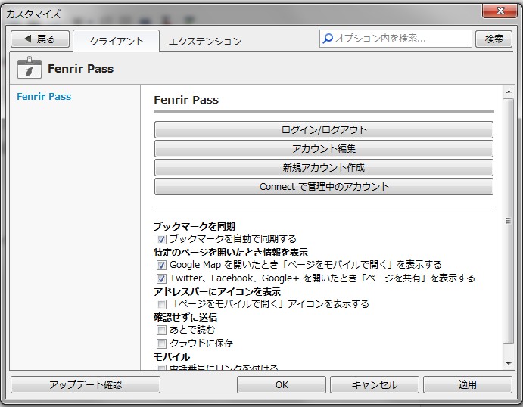Toggle ブックマークを自動で同期する checkbox
523x407 pixels.
pyautogui.click(x=161, y=239)
